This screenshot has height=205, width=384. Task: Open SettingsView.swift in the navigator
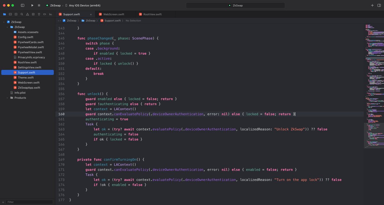coord(28,67)
